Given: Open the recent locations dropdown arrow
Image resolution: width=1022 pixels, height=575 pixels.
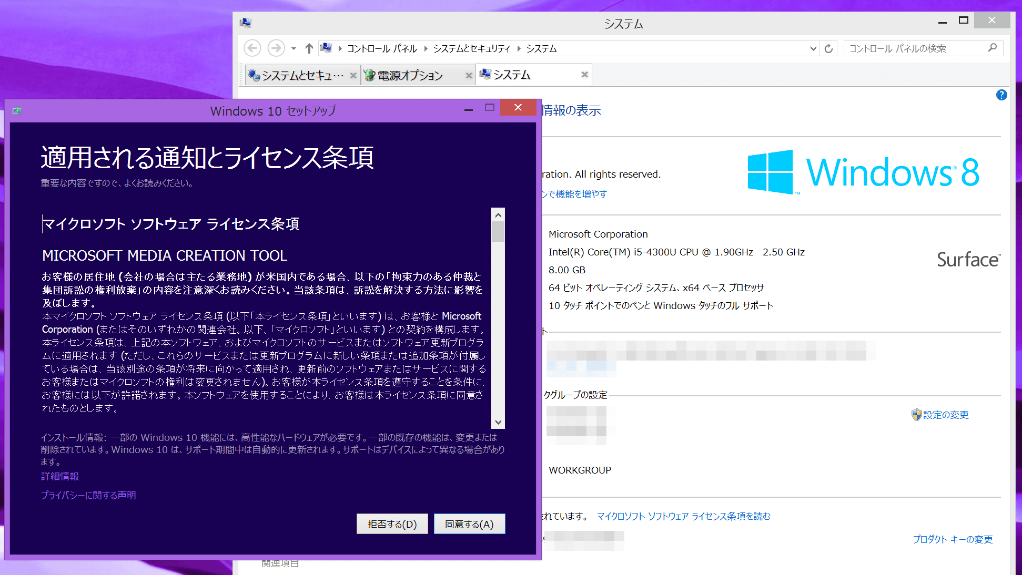Looking at the screenshot, I should 294,48.
